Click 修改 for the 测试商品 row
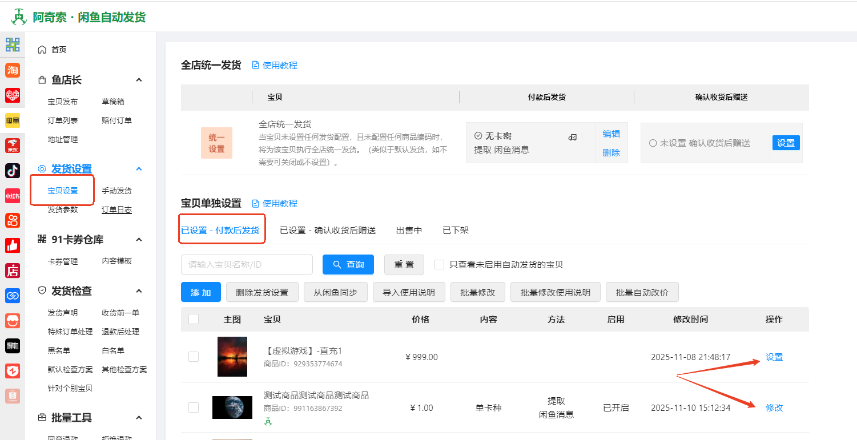The image size is (857, 440). coord(774,407)
